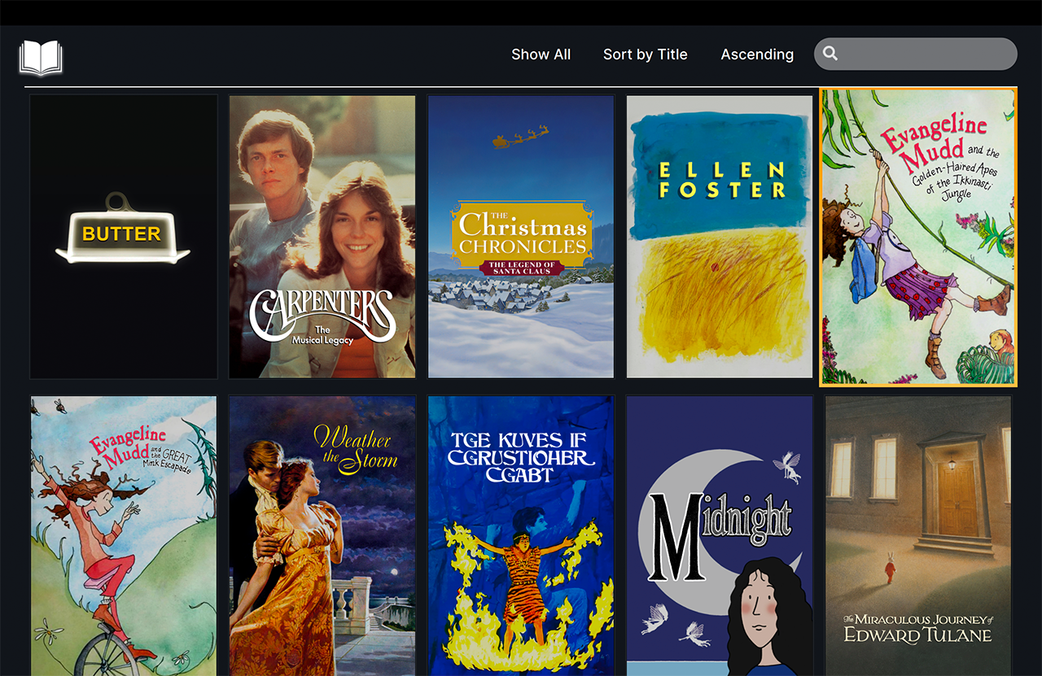Select the Midnight cover

pyautogui.click(x=720, y=536)
